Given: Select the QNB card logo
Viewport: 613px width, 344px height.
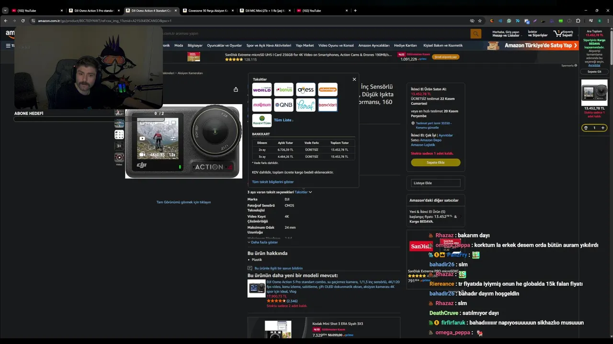Looking at the screenshot, I should point(284,105).
